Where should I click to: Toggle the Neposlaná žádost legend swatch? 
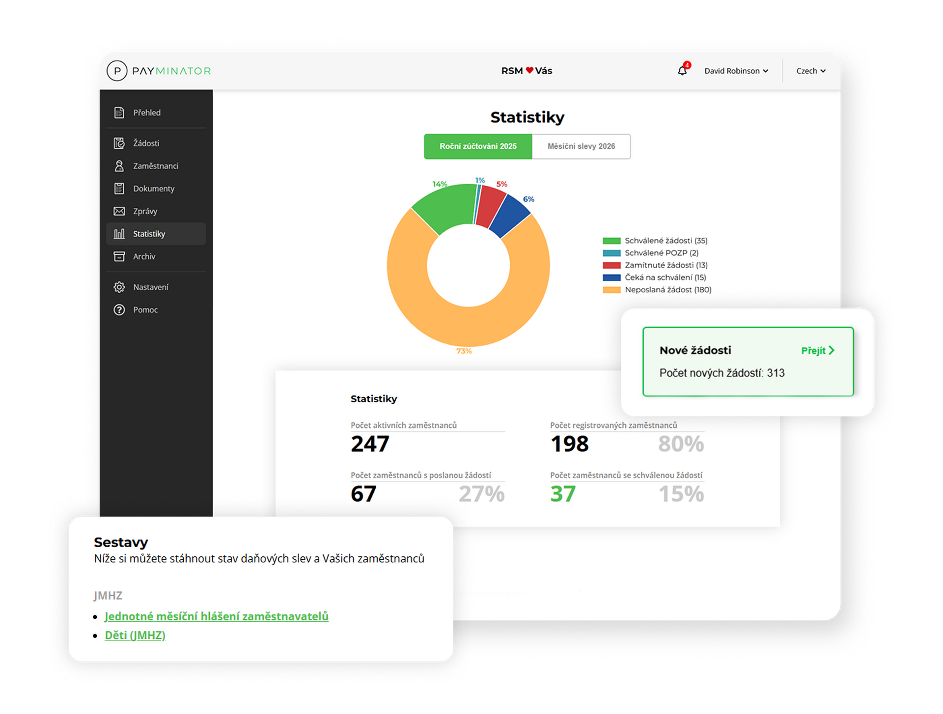coord(611,290)
